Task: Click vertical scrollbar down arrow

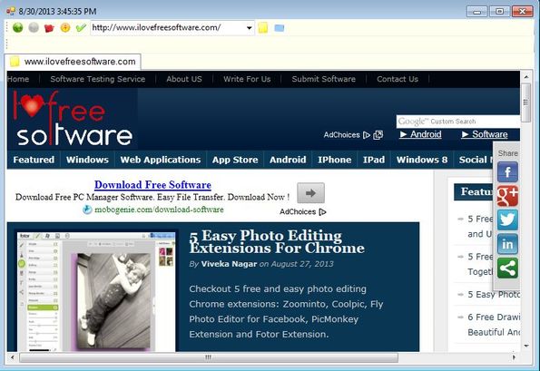Action: pyautogui.click(x=526, y=346)
